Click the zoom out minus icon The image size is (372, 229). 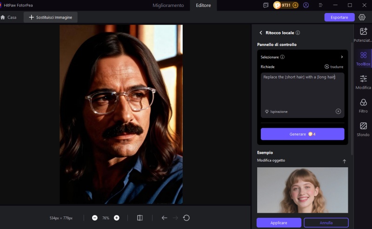point(95,218)
